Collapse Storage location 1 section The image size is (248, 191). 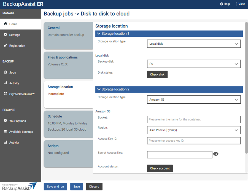(x=169, y=34)
